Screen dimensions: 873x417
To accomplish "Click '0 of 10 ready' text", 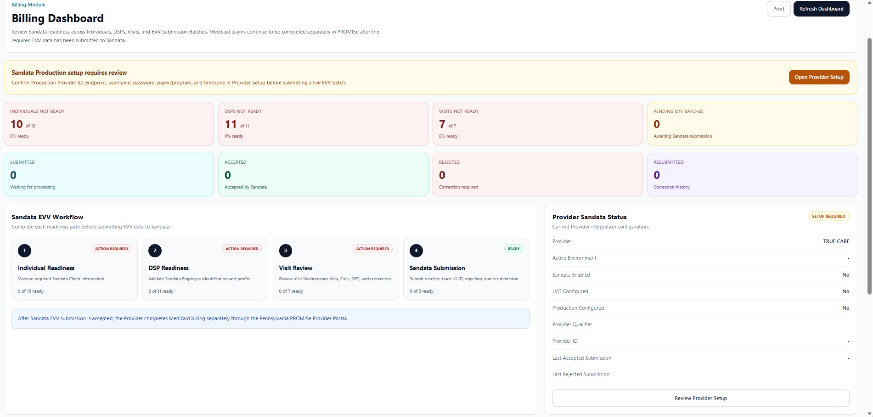I will coord(31,291).
